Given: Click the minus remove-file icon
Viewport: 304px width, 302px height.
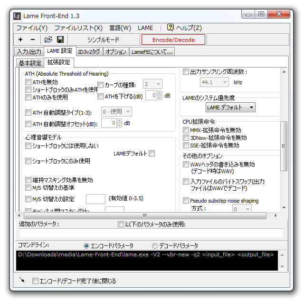Looking at the screenshot, I should 33,39.
